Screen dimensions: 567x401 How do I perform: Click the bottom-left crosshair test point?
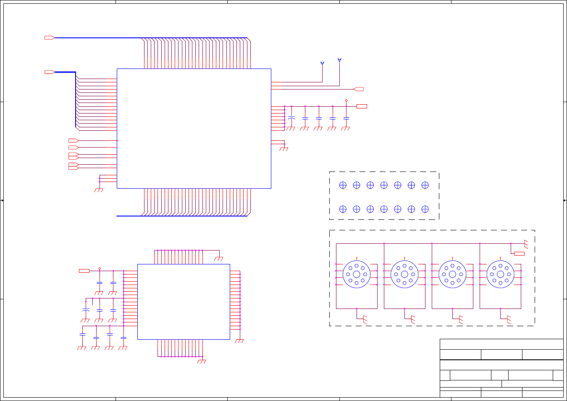pos(343,209)
